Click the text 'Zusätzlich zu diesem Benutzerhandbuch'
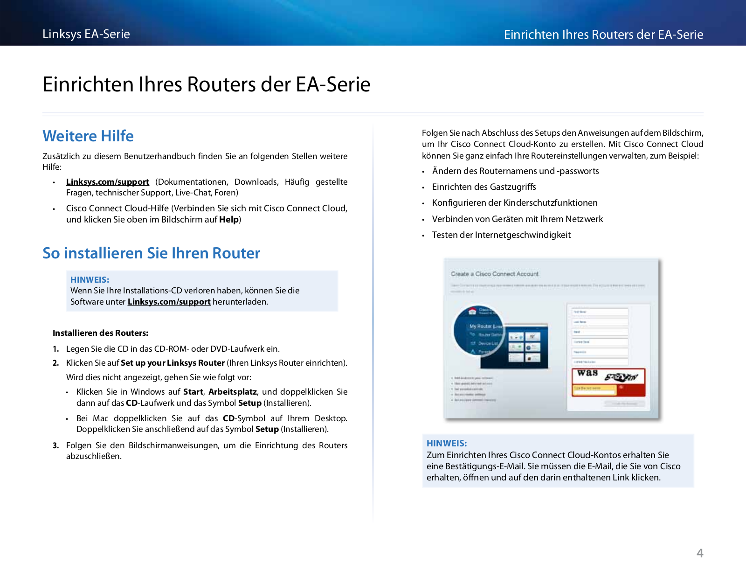The width and height of the screenshot is (746, 577). point(195,161)
